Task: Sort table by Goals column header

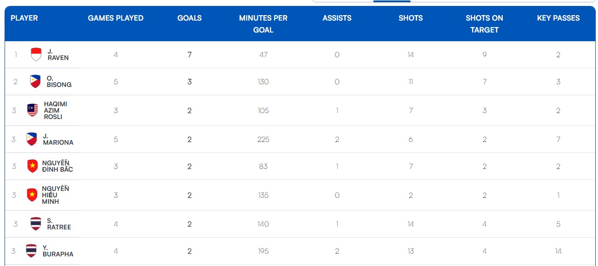Action: point(190,18)
